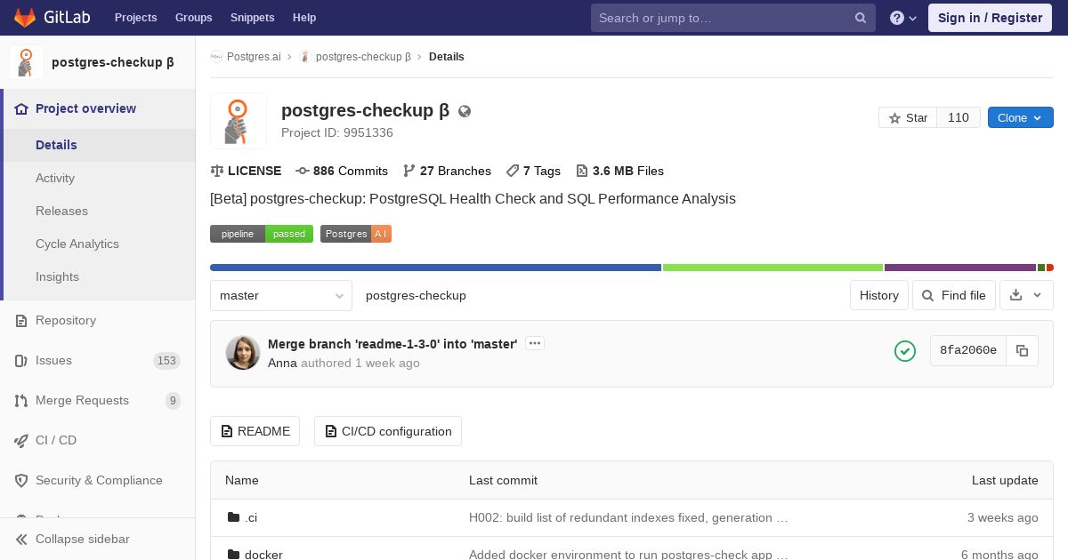Click the postgres-checkup project avatar in sidebar
Screen dimensions: 1068x560
27,63
